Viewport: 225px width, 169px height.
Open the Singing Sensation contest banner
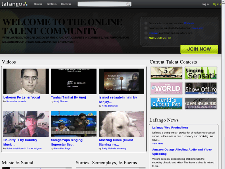pos(201,73)
